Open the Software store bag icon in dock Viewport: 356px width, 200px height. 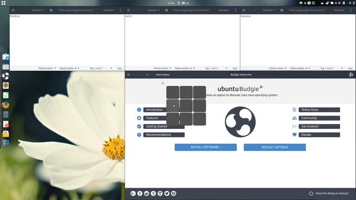(6, 57)
